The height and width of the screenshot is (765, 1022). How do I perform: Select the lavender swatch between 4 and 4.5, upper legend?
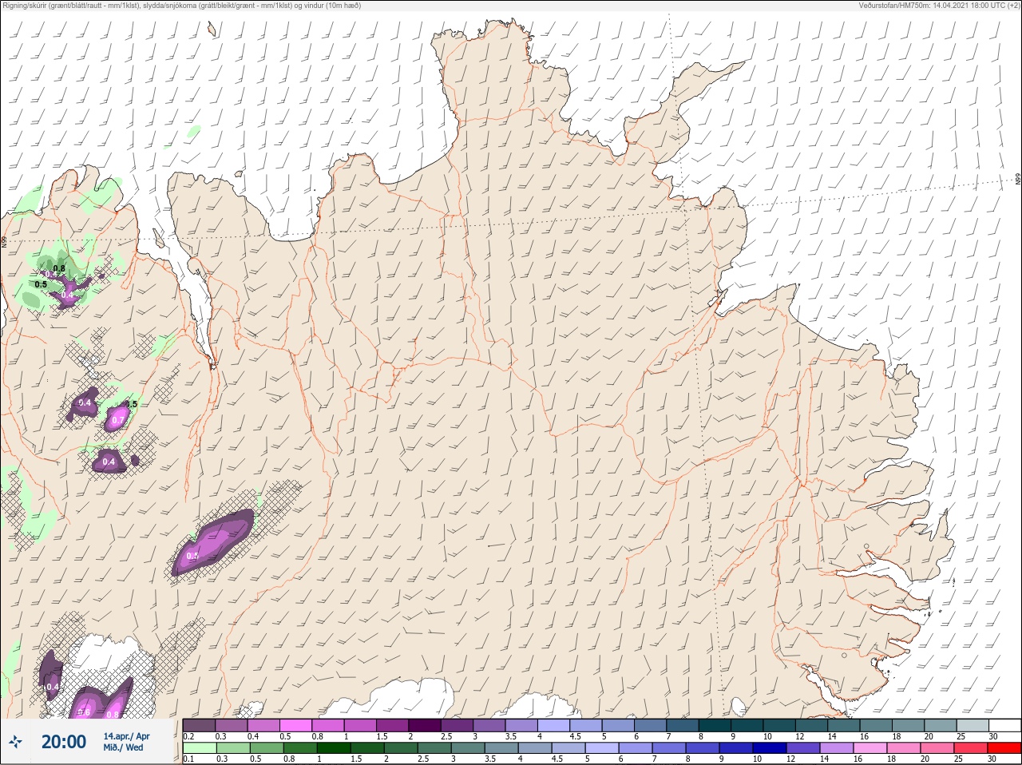coord(553,725)
